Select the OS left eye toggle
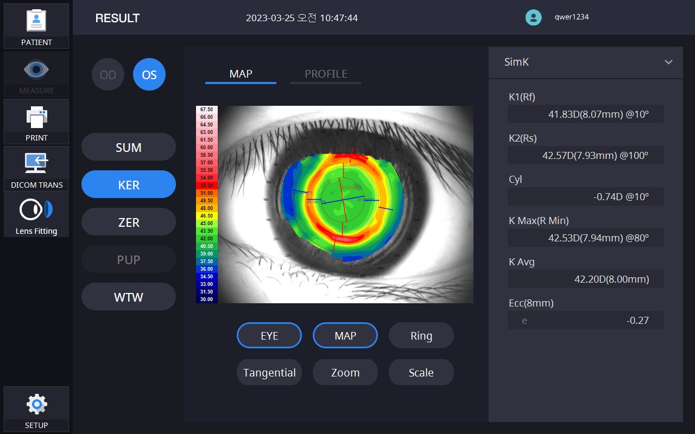 pos(149,75)
